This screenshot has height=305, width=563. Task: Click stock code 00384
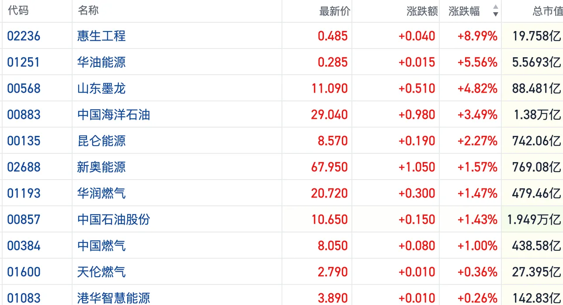coord(24,246)
